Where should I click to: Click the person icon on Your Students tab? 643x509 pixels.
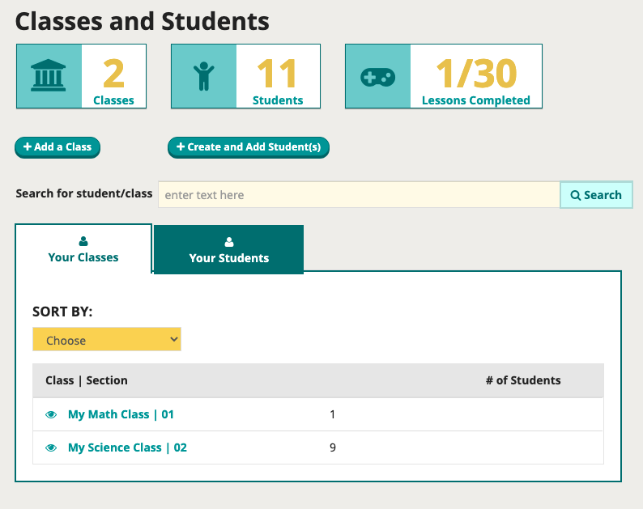229,242
